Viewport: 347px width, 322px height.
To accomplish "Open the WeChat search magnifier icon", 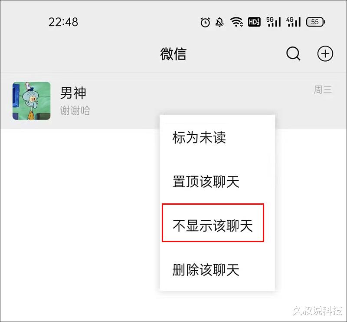I will 293,53.
